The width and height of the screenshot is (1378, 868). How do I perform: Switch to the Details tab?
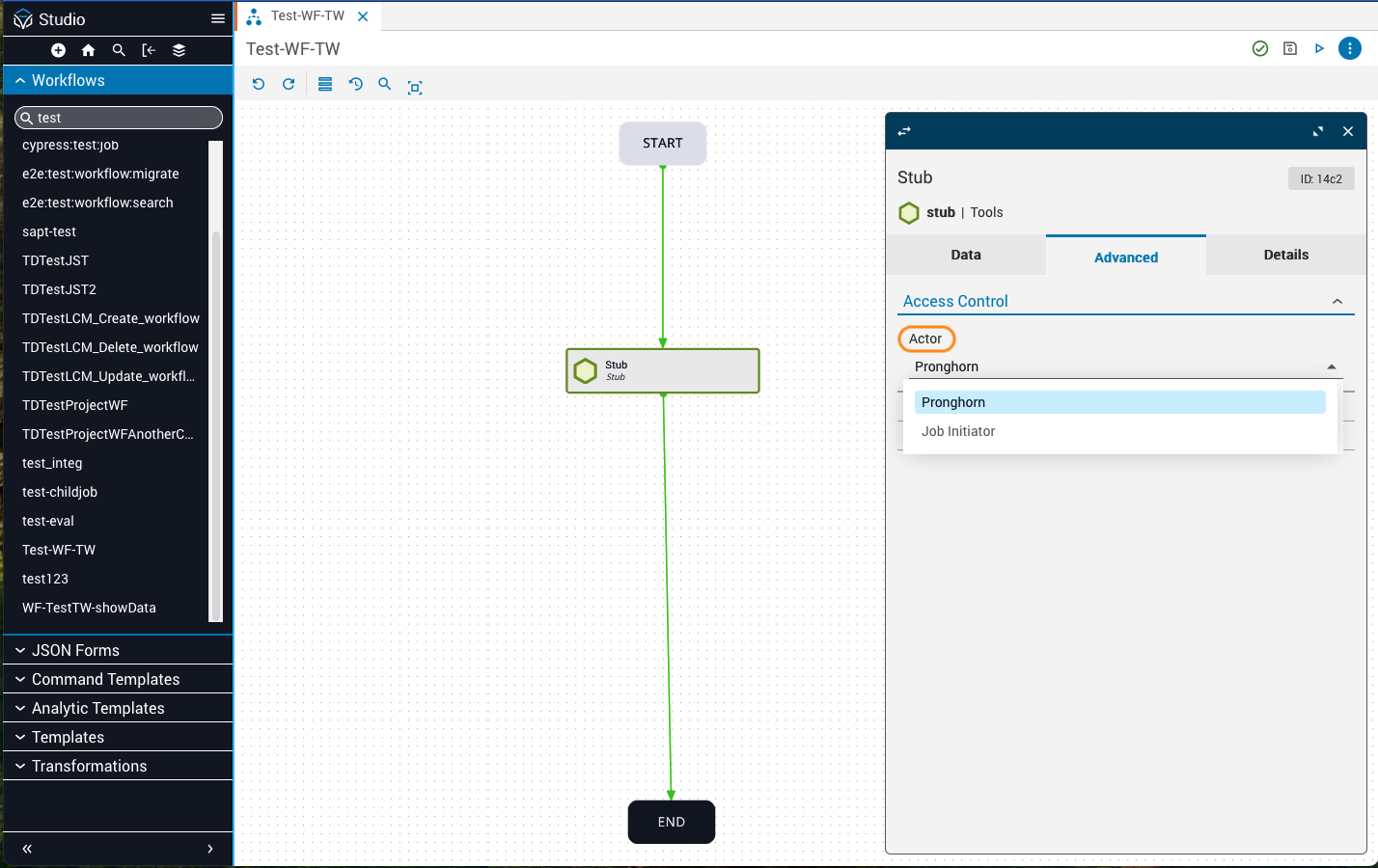coord(1285,255)
